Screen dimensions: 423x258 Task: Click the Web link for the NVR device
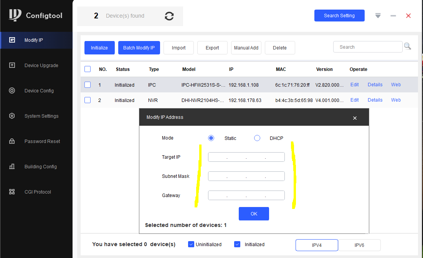pyautogui.click(x=396, y=100)
